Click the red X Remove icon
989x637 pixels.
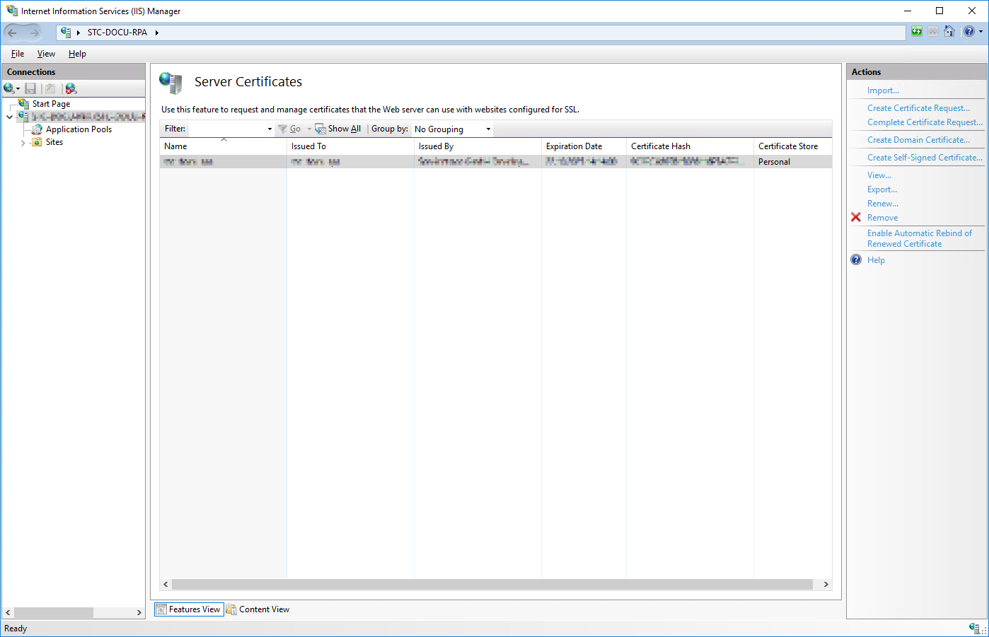click(856, 217)
